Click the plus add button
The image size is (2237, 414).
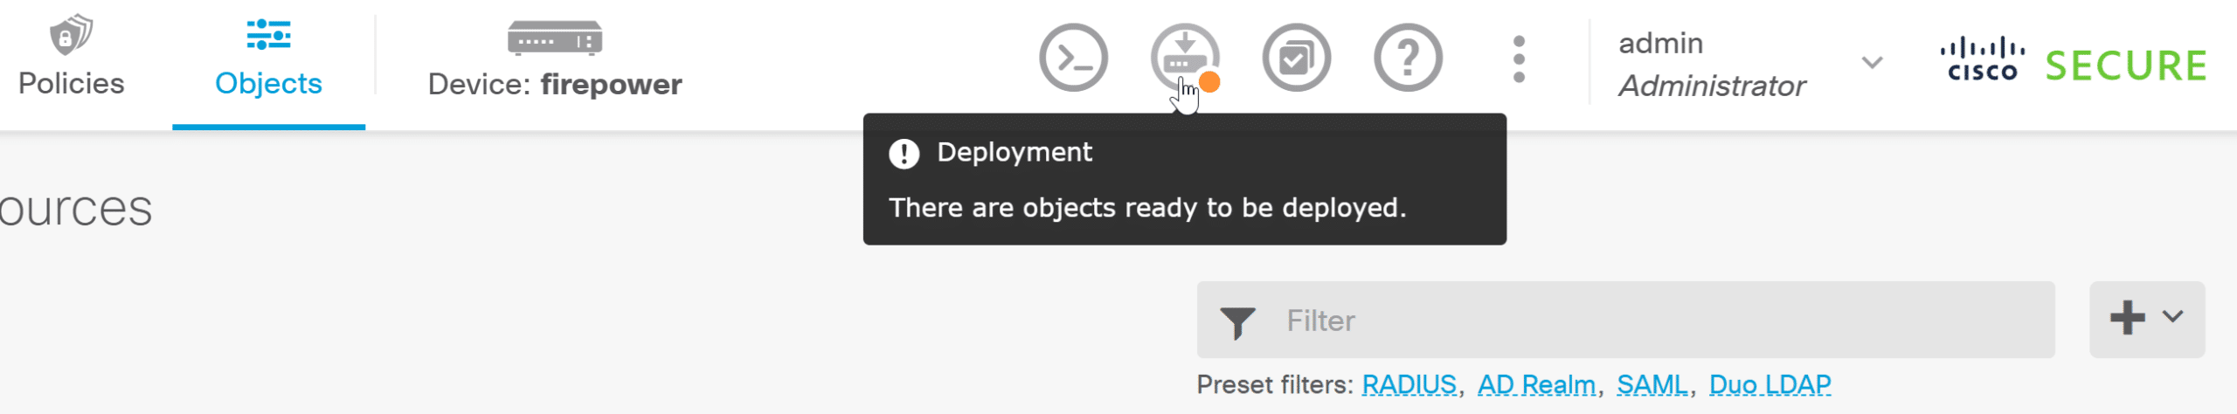[2128, 318]
